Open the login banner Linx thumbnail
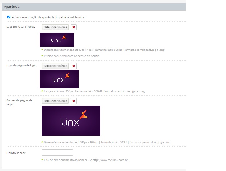 click(71, 121)
